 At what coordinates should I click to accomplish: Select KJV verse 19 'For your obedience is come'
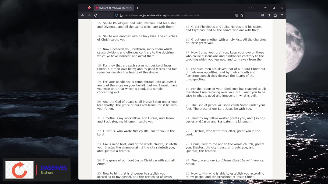coord(137,87)
